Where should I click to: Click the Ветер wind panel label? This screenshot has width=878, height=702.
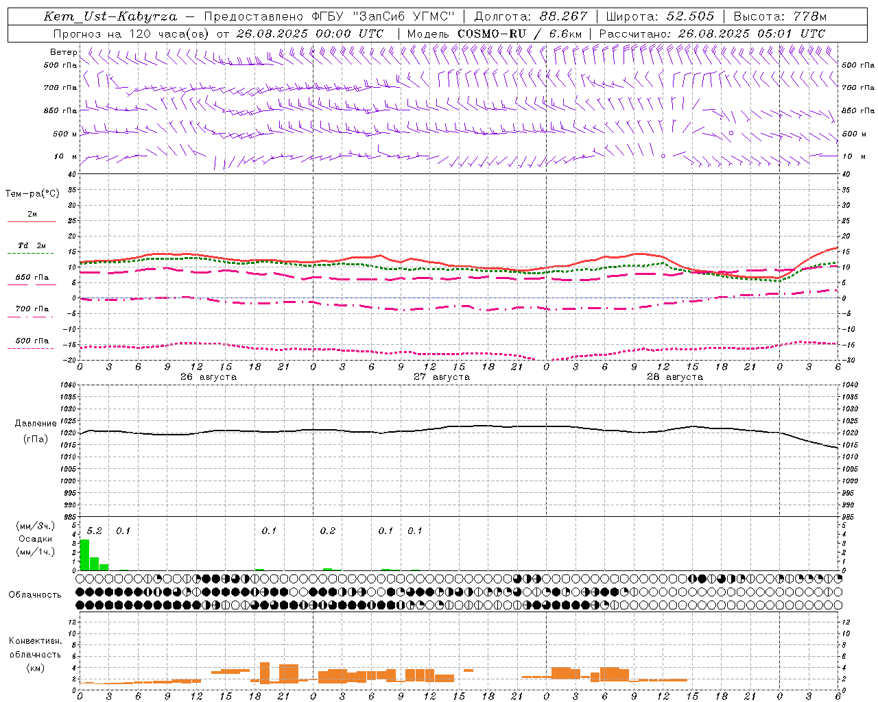click(x=63, y=52)
